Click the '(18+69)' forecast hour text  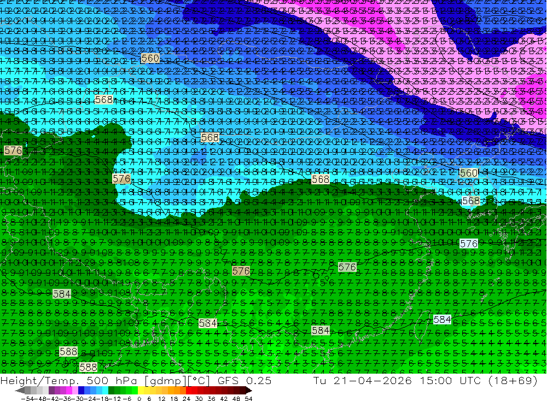point(513,380)
